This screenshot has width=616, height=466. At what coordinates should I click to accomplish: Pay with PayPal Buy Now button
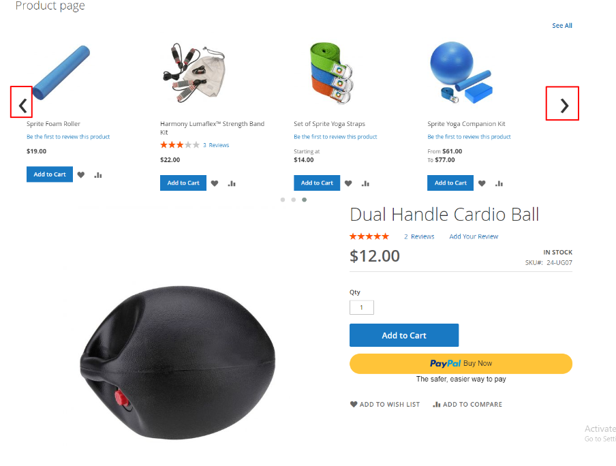click(x=461, y=363)
